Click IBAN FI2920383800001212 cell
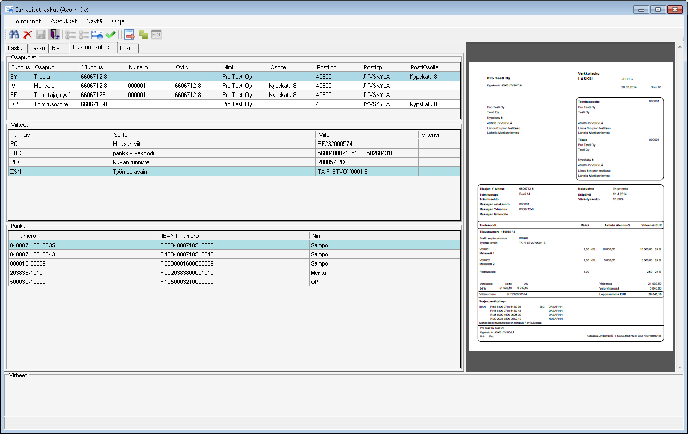This screenshot has width=688, height=434. [234, 272]
